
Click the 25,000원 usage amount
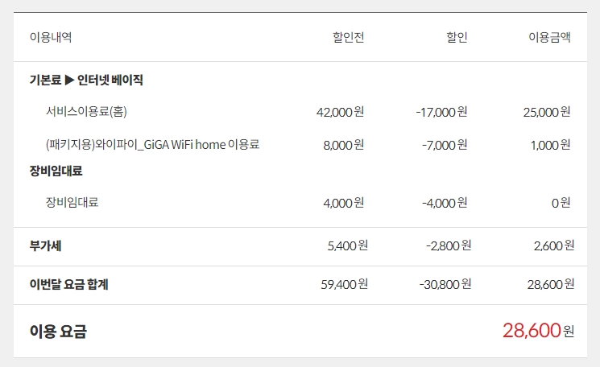(547, 112)
